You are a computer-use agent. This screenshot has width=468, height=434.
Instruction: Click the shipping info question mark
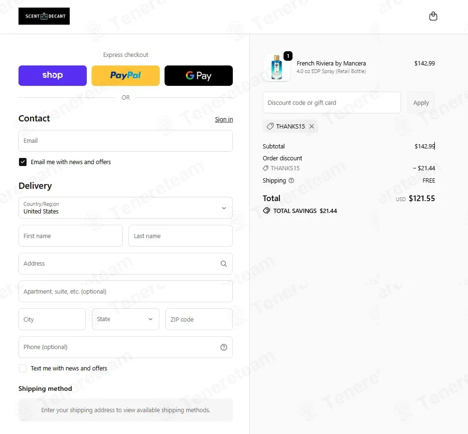[x=291, y=180]
